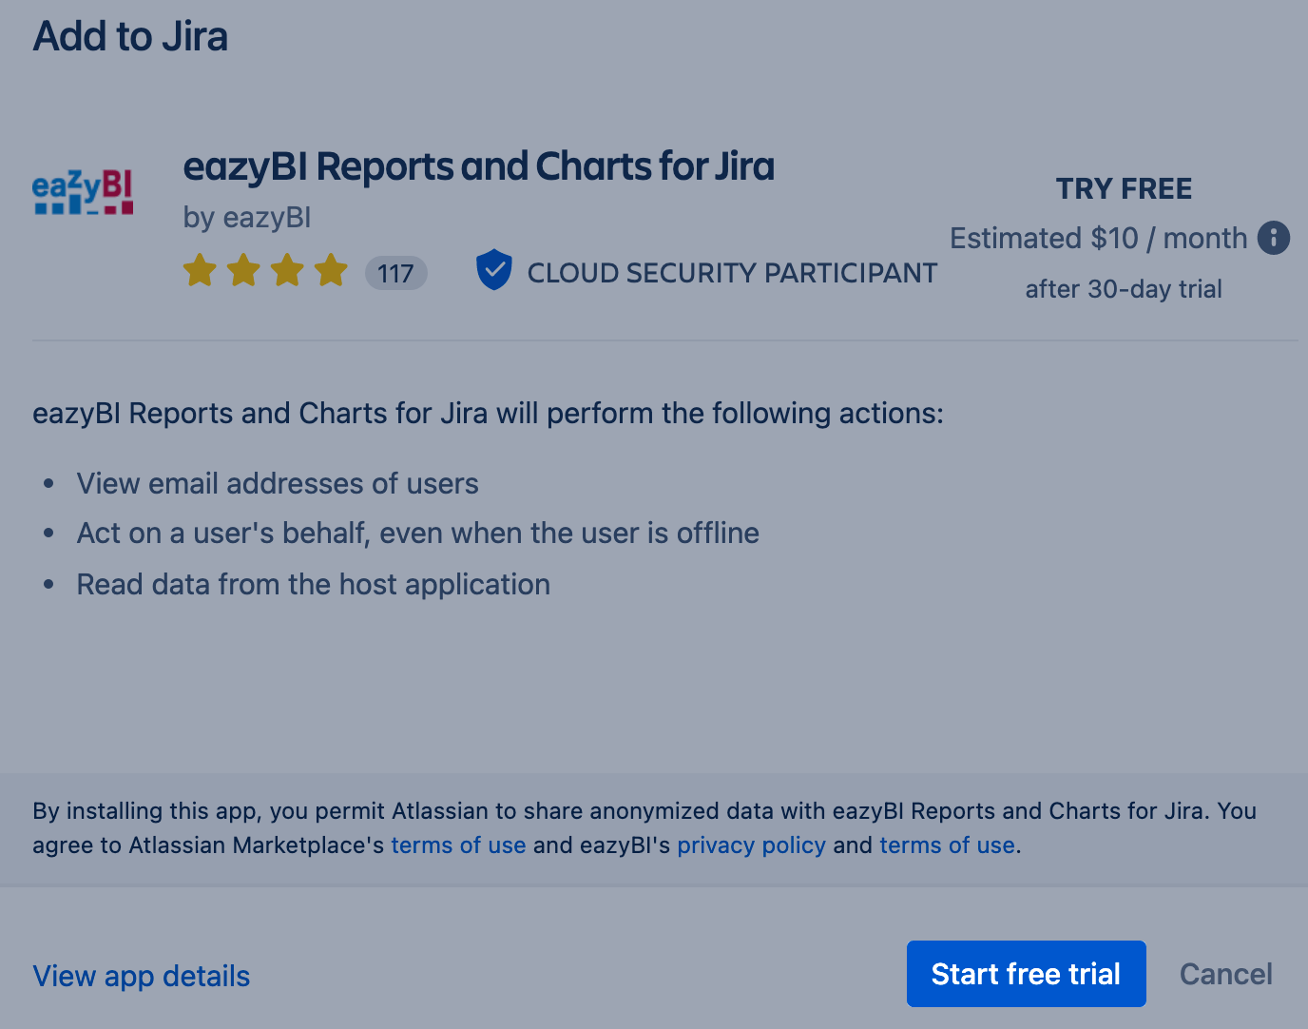Start the free trial
This screenshot has width=1308, height=1029.
pos(1027,974)
